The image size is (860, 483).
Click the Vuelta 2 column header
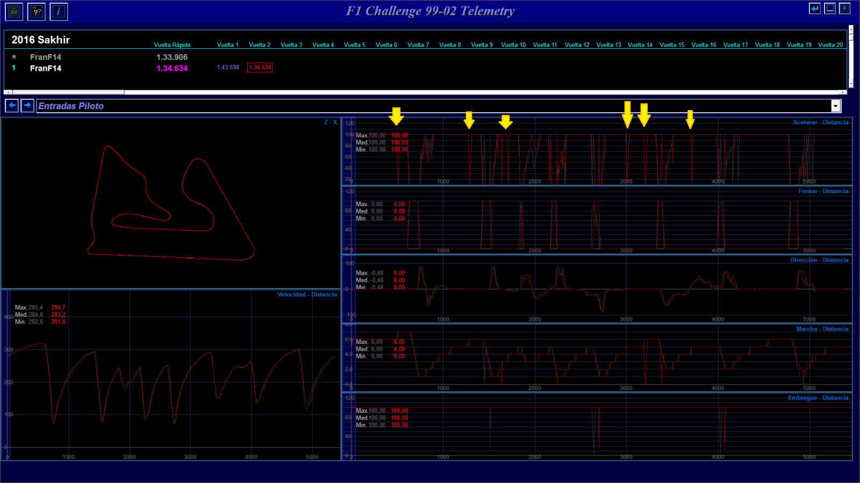tap(260, 45)
